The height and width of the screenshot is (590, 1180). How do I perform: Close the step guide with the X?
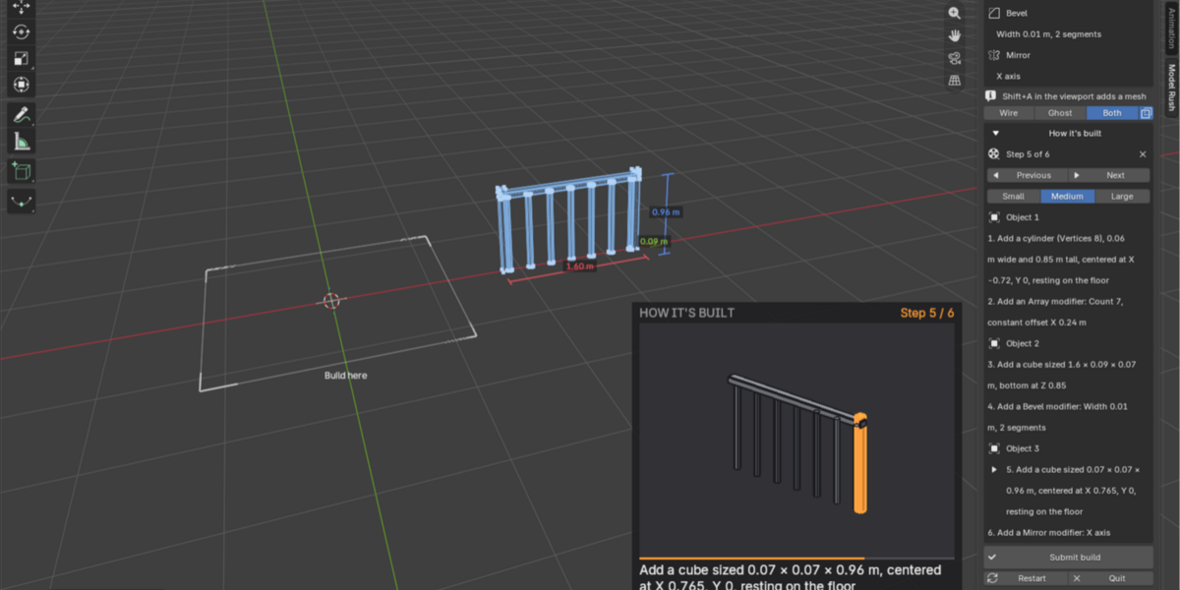coord(1143,154)
